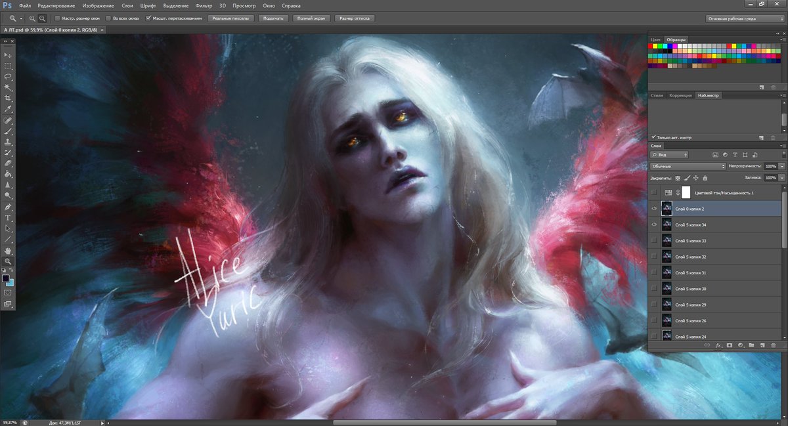788x426 pixels.
Task: Toggle Quick Mask mode icon
Action: point(8,293)
